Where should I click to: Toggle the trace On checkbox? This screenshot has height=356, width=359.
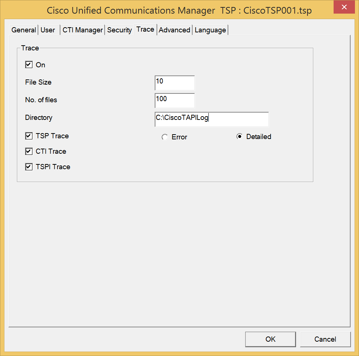click(29, 65)
